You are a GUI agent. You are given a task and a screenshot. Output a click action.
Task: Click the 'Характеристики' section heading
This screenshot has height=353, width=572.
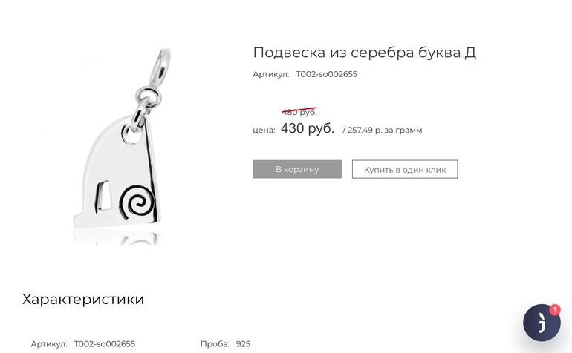tap(83, 299)
